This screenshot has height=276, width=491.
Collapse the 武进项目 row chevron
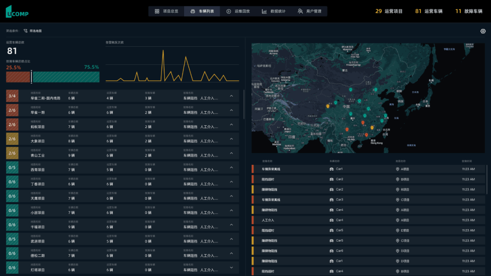[231, 239]
